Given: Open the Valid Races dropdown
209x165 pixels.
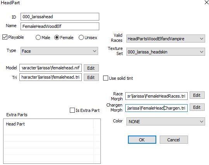Looking at the screenshot, I should (x=166, y=39).
